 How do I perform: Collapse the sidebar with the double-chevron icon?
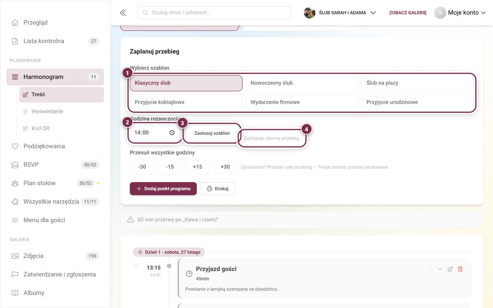(123, 13)
